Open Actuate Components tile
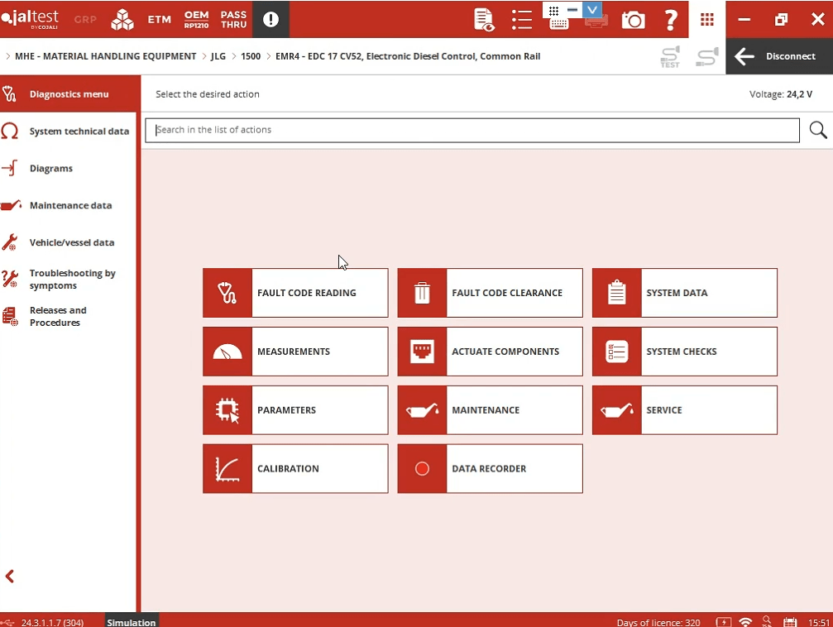Viewport: 833px width, 627px height. coord(490,352)
